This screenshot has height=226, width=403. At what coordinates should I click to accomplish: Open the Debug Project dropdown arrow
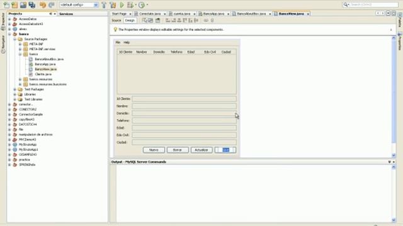click(x=136, y=4)
